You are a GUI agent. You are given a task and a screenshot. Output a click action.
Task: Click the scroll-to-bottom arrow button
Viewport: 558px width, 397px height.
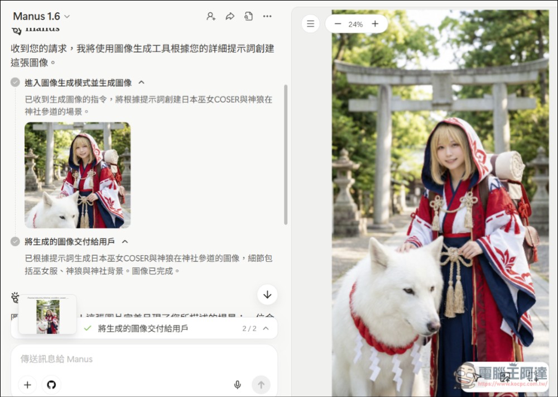coord(267,295)
